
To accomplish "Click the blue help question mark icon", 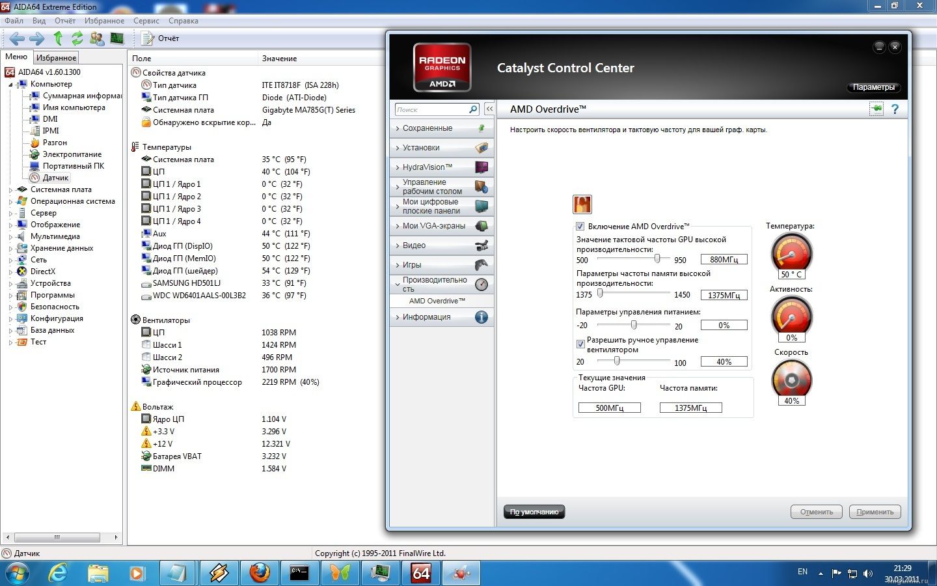I will click(x=895, y=109).
